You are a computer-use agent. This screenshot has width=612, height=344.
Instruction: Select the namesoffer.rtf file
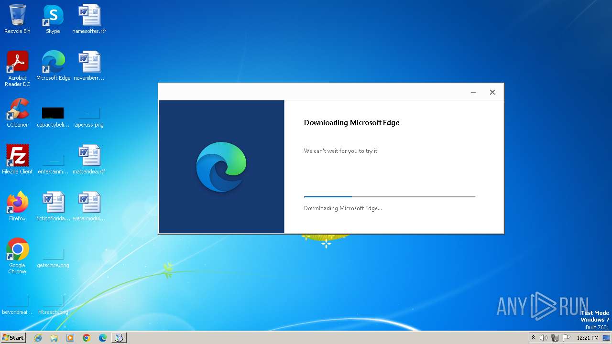point(89,19)
